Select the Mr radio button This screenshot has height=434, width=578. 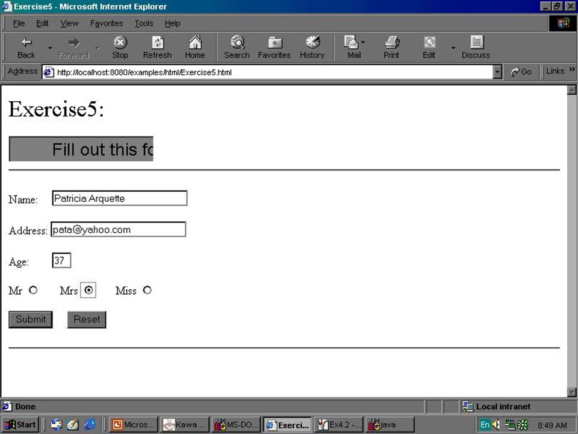point(33,290)
